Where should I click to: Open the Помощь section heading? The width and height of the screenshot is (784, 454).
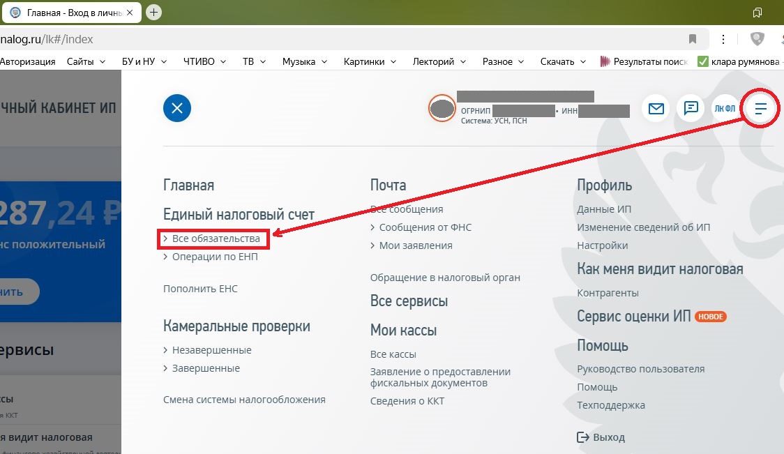pos(603,345)
